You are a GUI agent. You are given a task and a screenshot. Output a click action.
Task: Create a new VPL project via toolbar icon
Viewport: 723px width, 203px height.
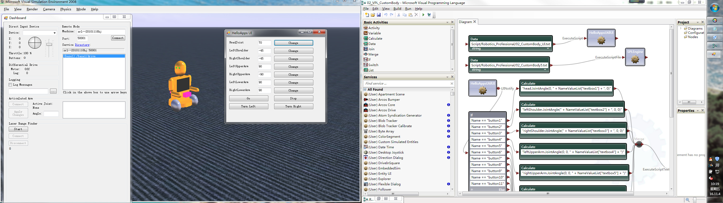point(367,15)
